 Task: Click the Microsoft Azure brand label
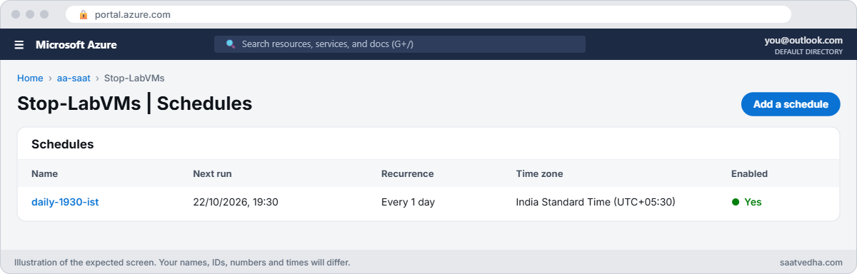pyautogui.click(x=76, y=44)
